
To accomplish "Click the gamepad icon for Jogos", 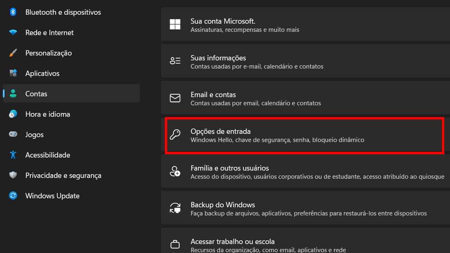I will pyautogui.click(x=13, y=134).
